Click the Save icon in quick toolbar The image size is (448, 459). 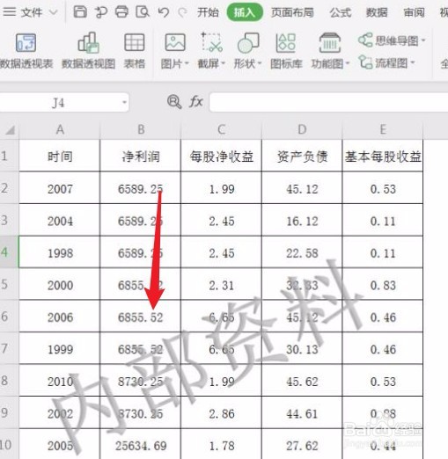coord(80,12)
